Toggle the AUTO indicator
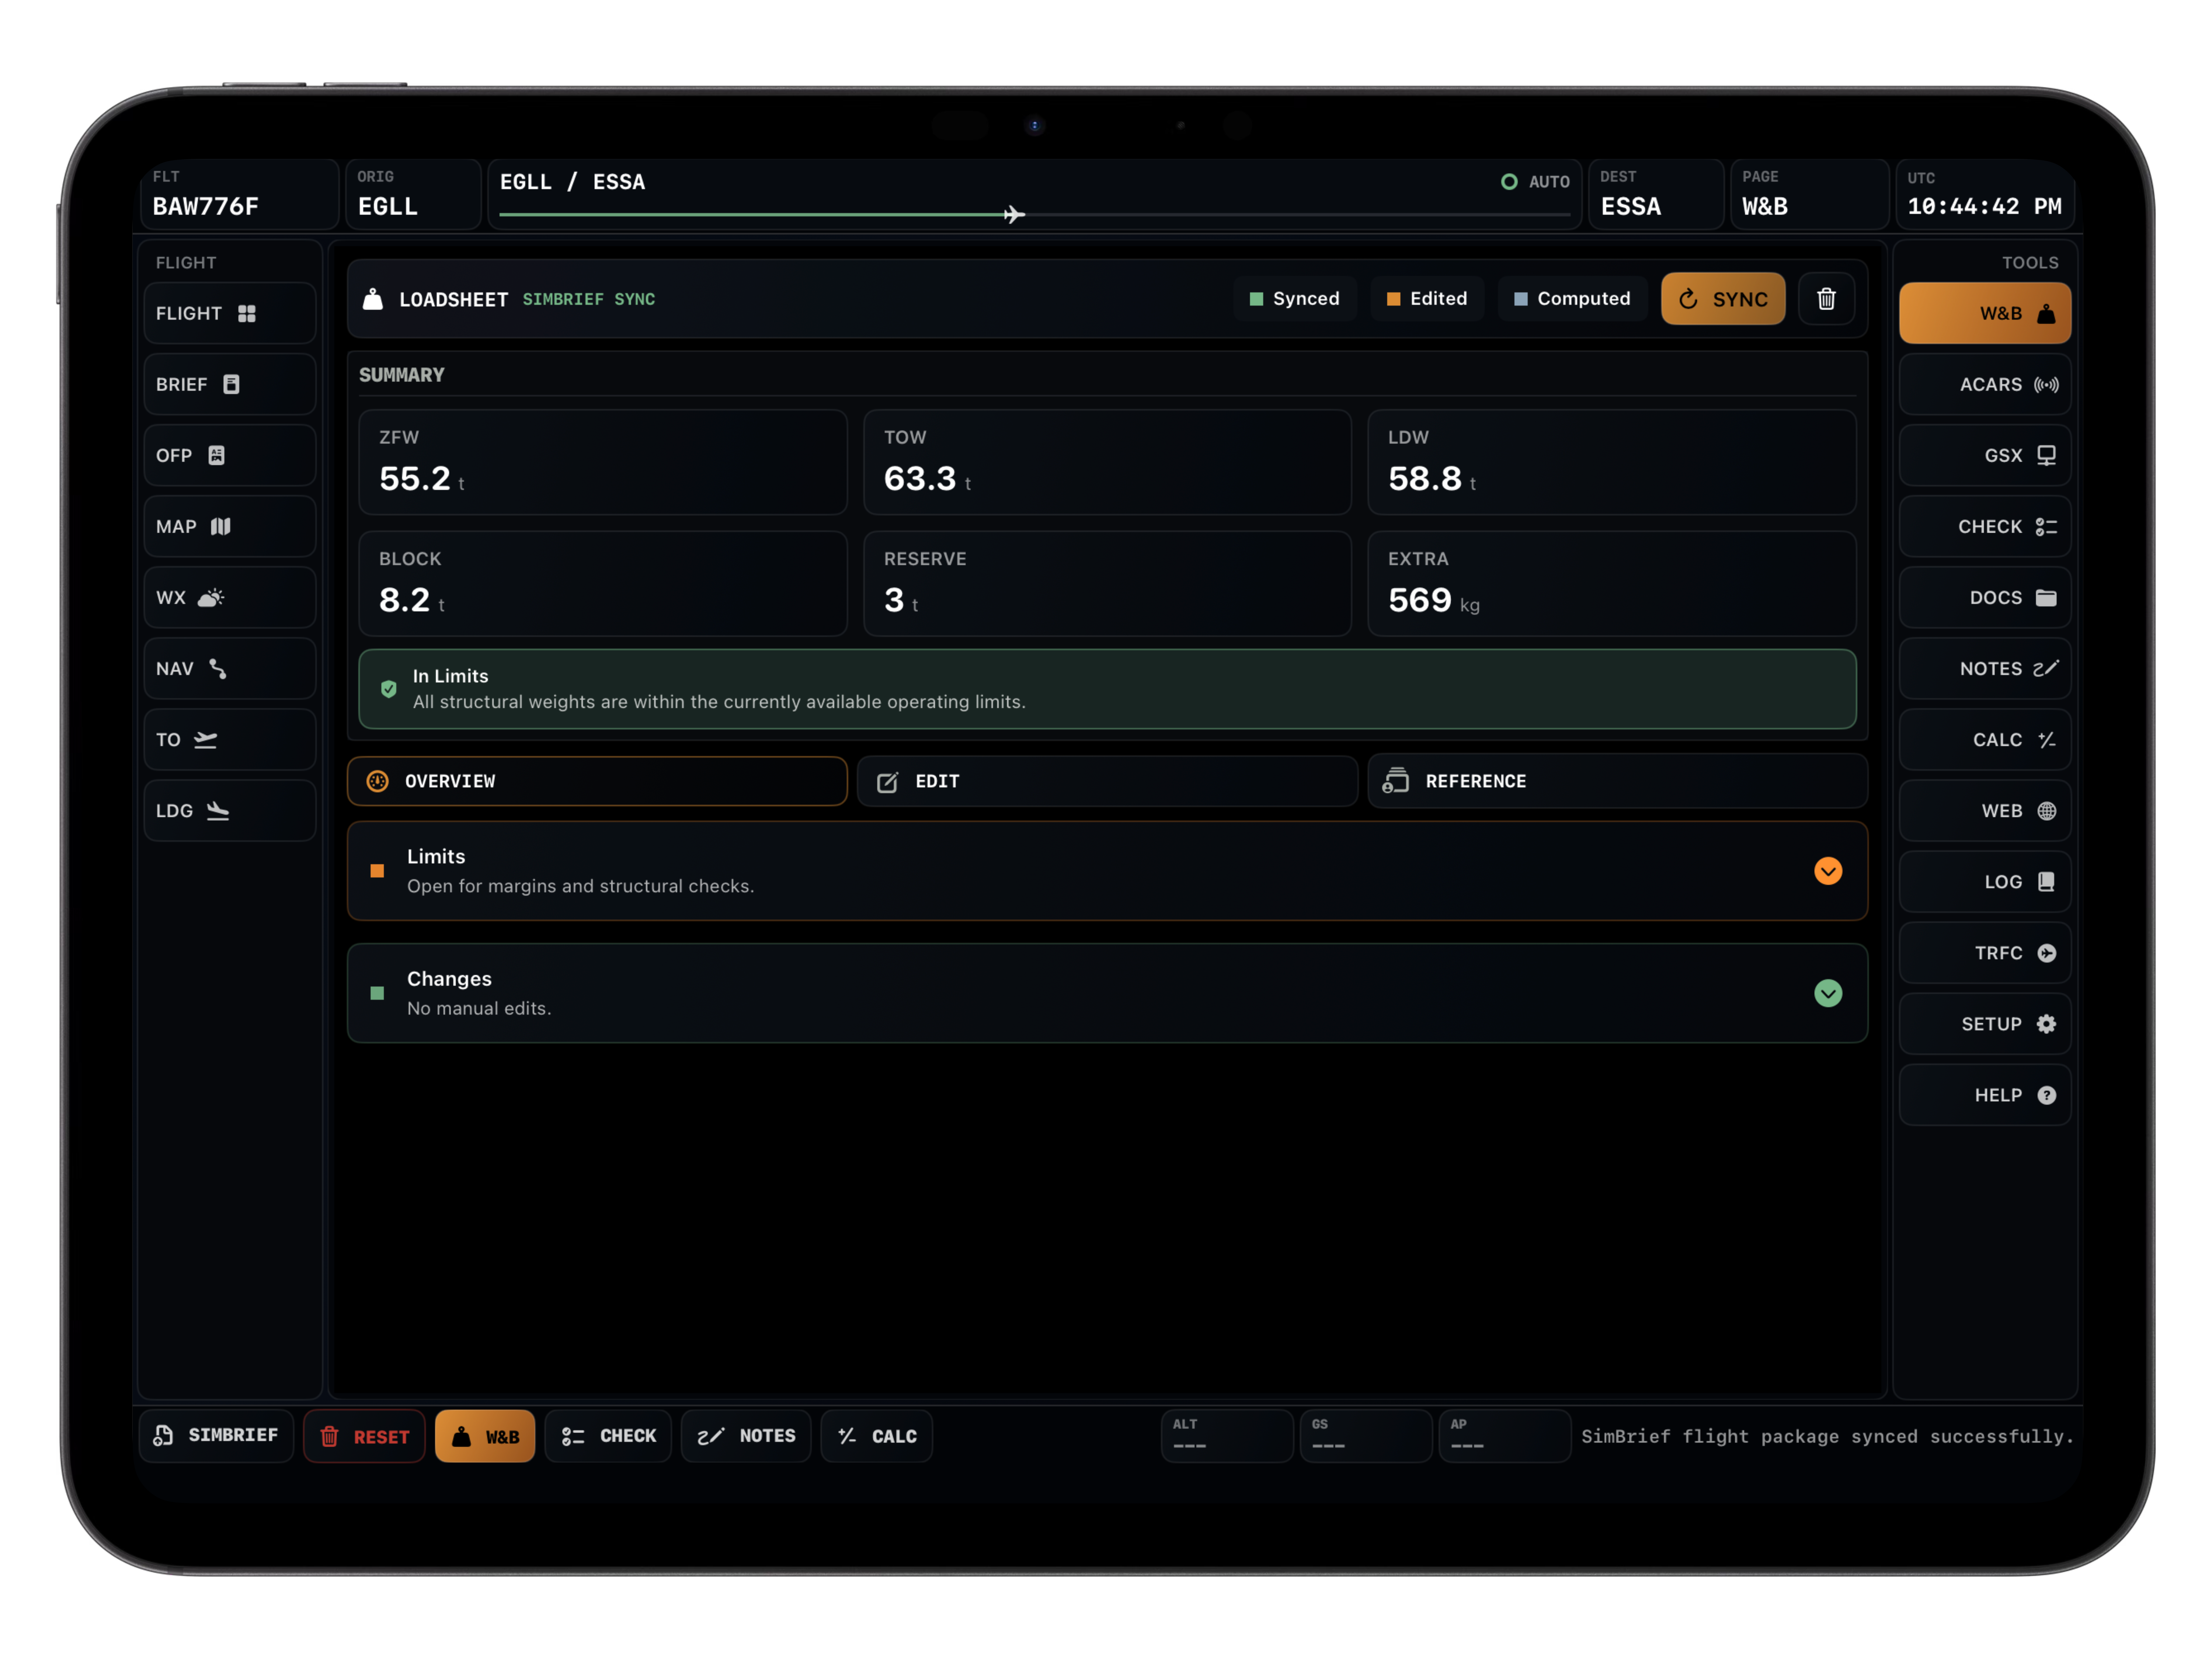The height and width of the screenshot is (1659, 2212). pyautogui.click(x=1536, y=182)
